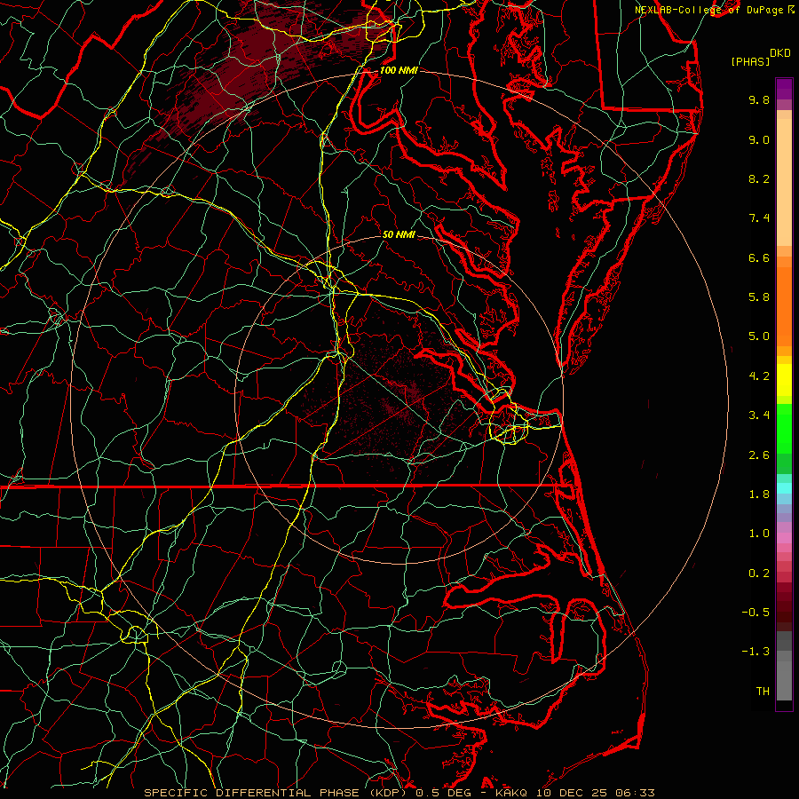This screenshot has width=799, height=799.
Task: Click the 10 DEC 25 06:33 timestamp
Action: coord(595,793)
